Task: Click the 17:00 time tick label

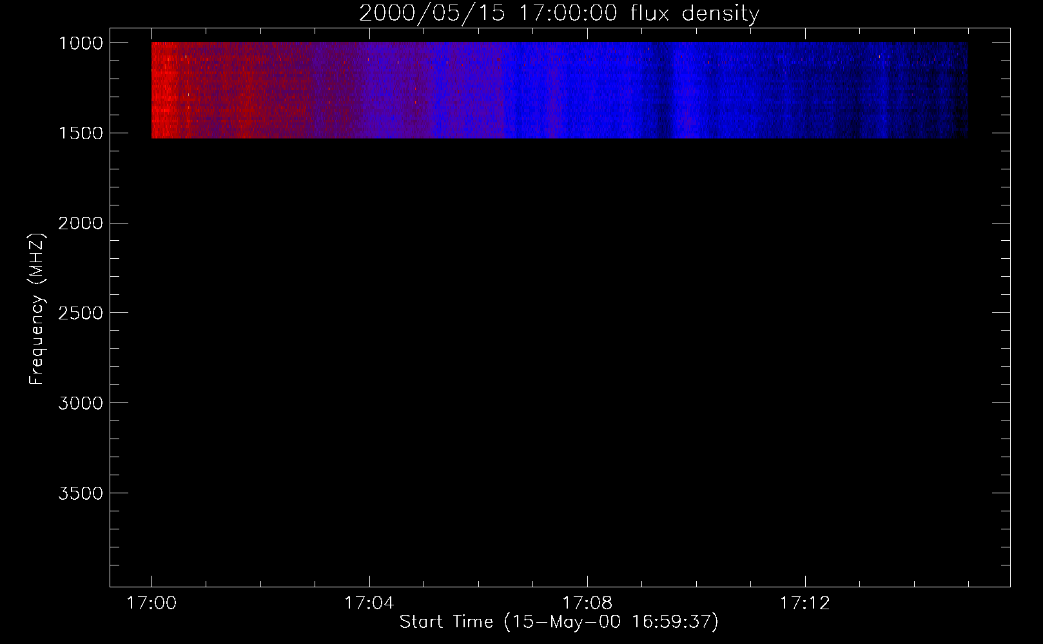Action: click(151, 603)
